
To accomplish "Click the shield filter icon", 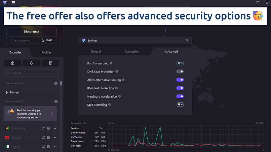I will 32,63.
